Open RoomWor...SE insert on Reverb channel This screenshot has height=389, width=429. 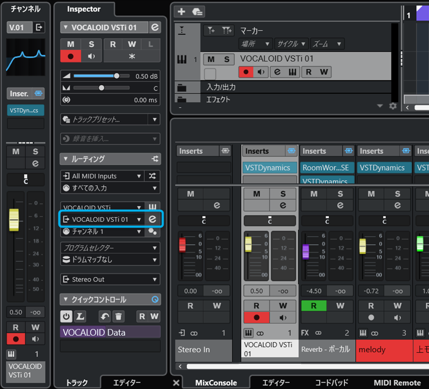(x=327, y=167)
